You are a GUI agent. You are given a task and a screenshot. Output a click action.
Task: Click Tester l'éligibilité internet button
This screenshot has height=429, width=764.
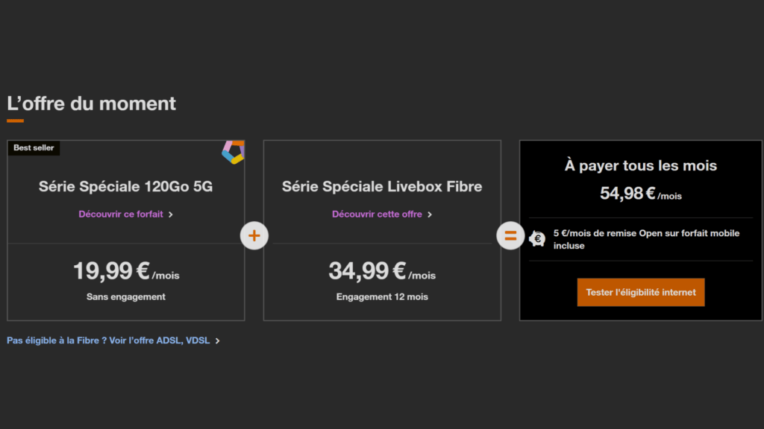(641, 292)
